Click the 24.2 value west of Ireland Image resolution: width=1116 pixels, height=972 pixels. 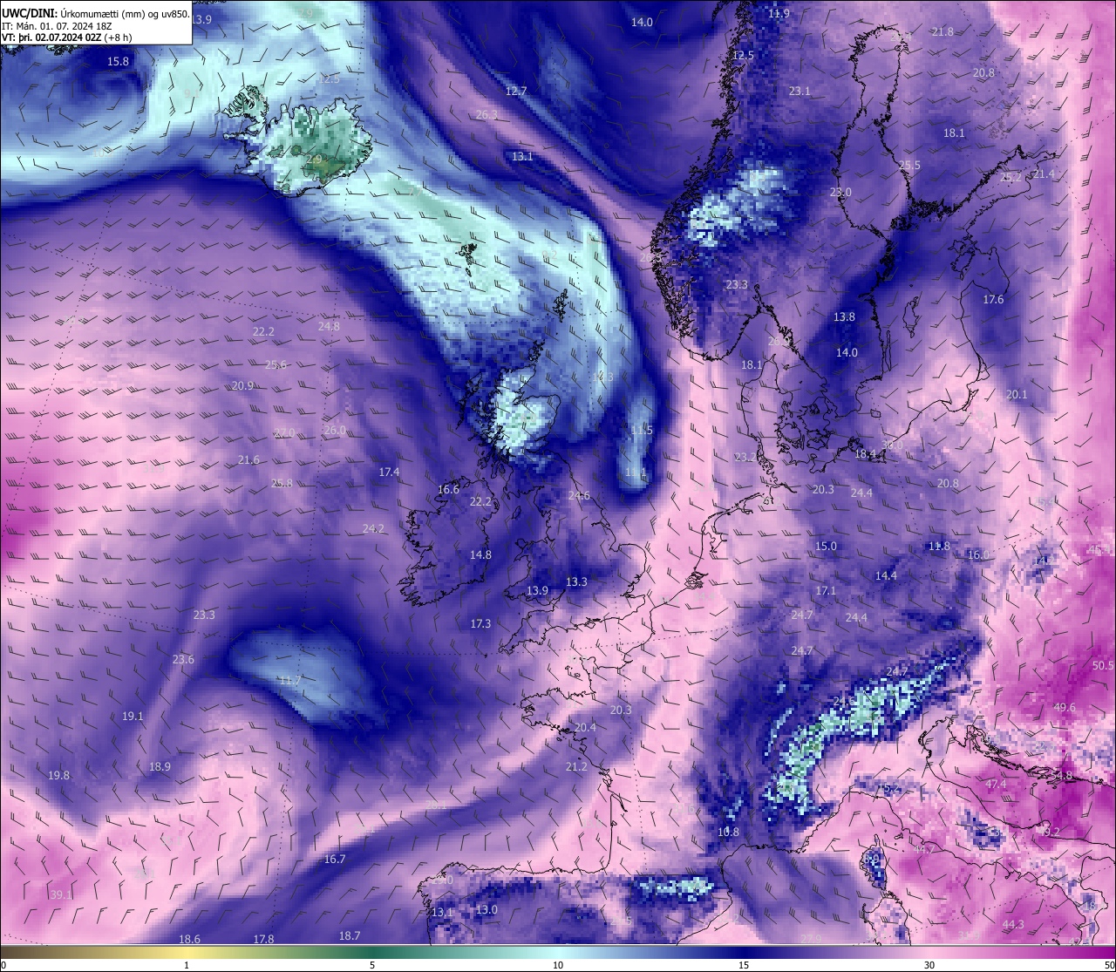point(373,529)
